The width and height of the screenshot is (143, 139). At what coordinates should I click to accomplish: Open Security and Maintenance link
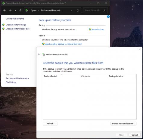[x=17, y=78]
